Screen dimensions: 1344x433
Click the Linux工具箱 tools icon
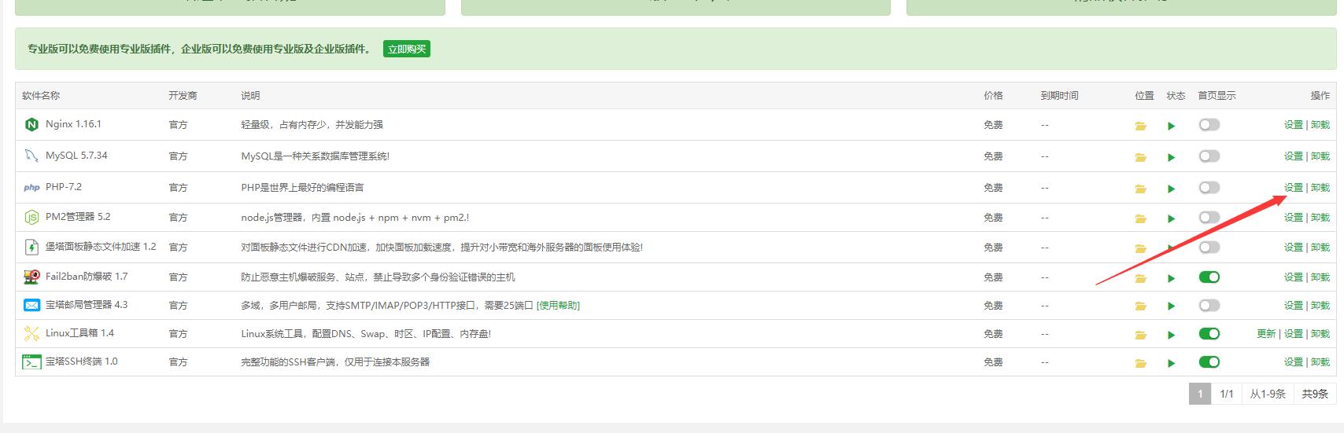[x=31, y=333]
